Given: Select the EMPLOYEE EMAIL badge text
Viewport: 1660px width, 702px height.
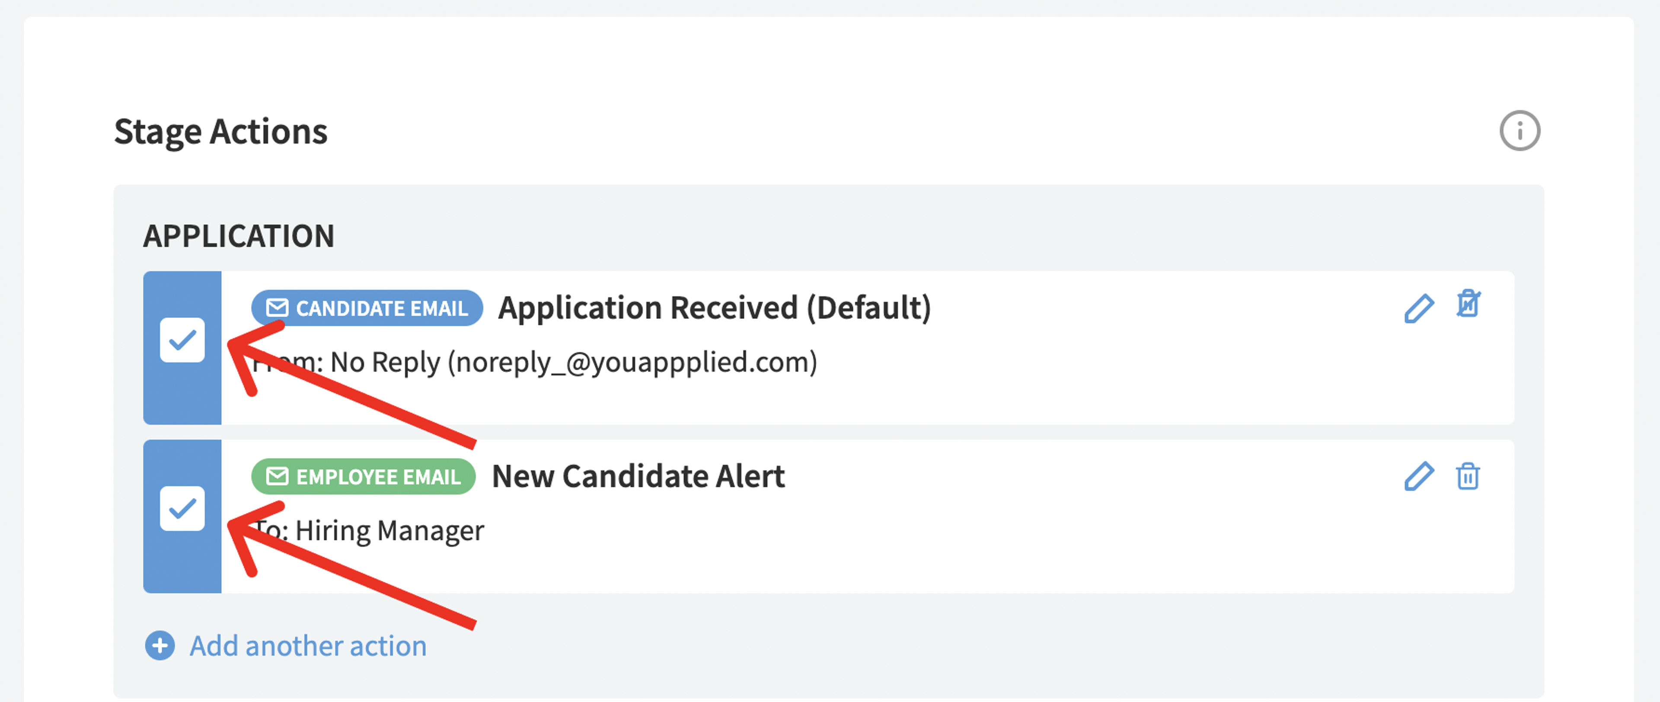Looking at the screenshot, I should [x=378, y=477].
